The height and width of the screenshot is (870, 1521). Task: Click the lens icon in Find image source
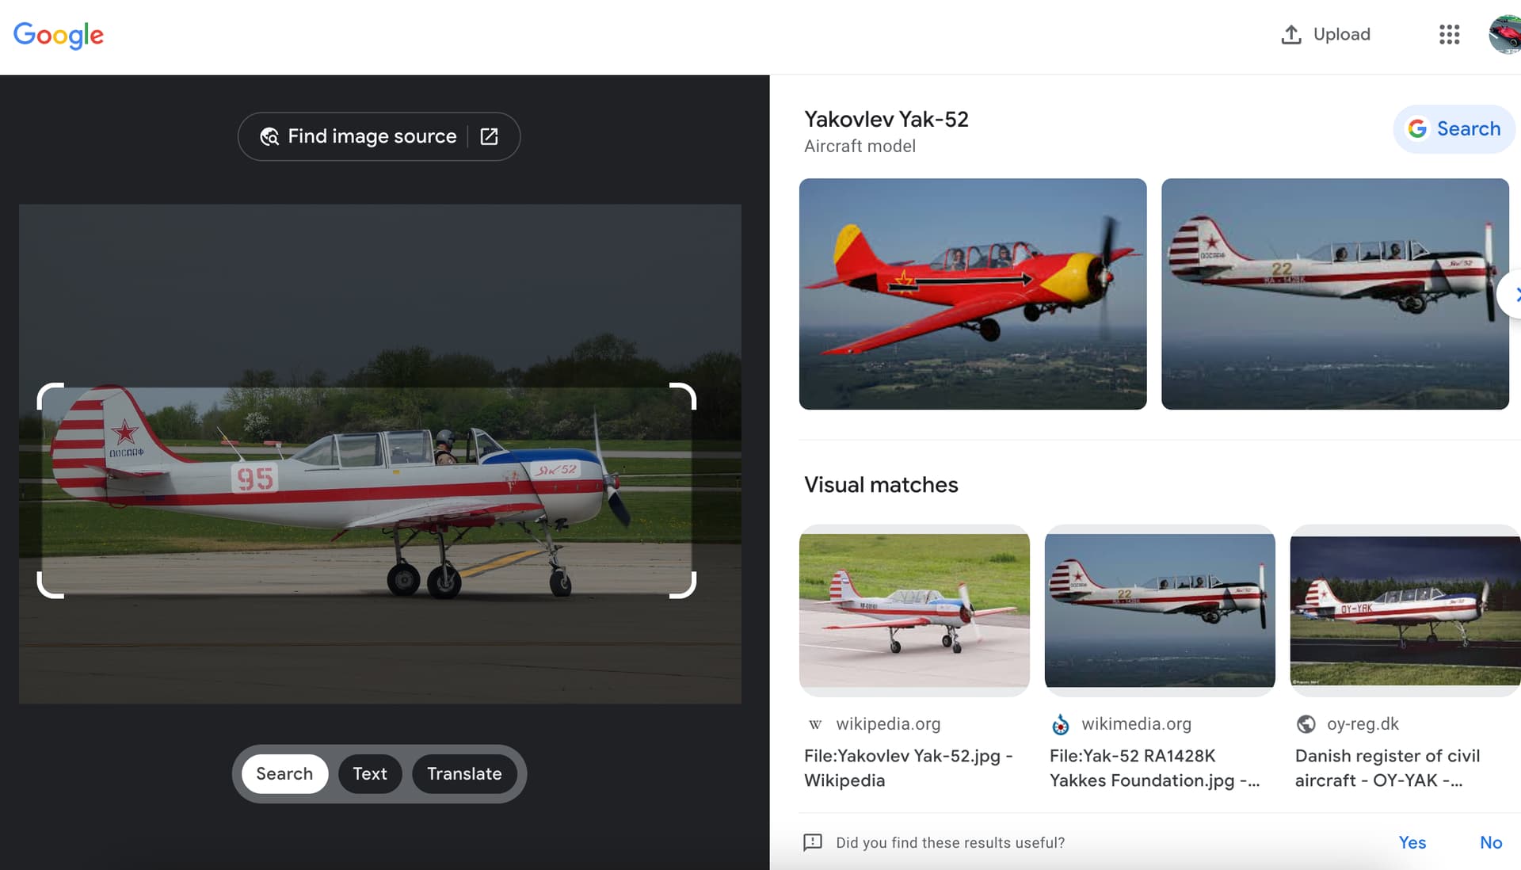pos(269,137)
